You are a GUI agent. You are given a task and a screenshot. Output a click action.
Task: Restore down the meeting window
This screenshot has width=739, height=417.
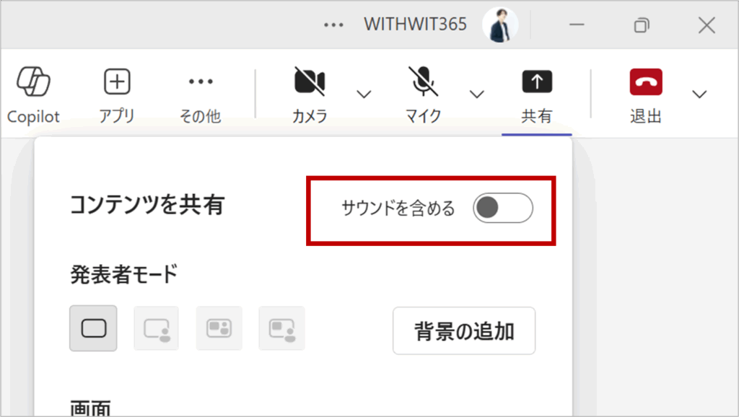(642, 25)
